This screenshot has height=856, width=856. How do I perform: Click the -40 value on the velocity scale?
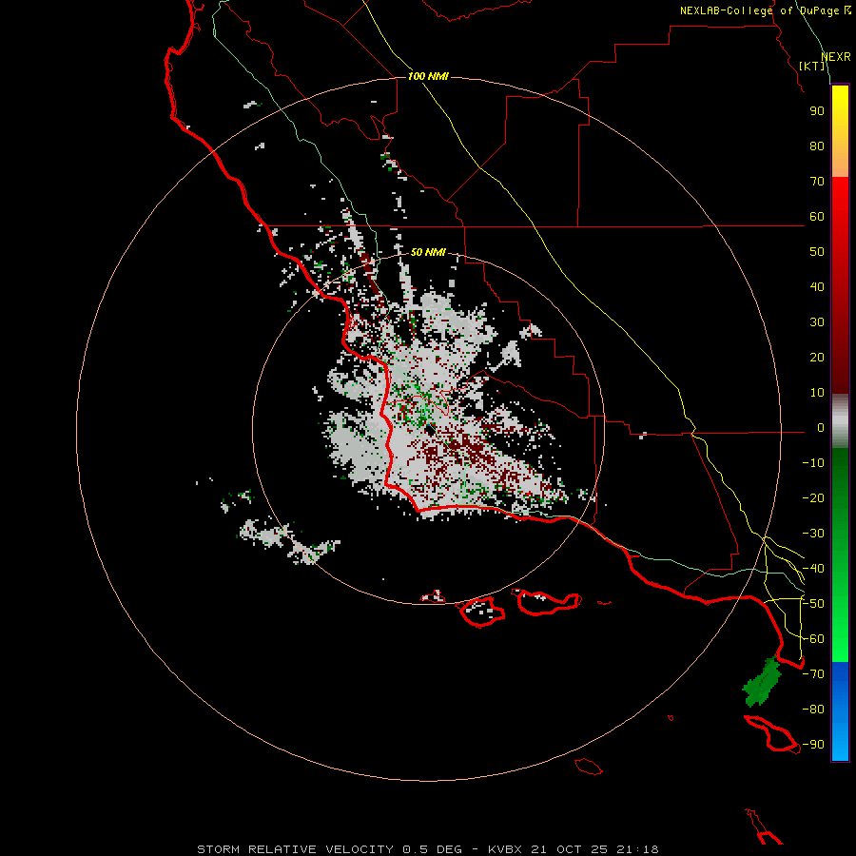813,569
